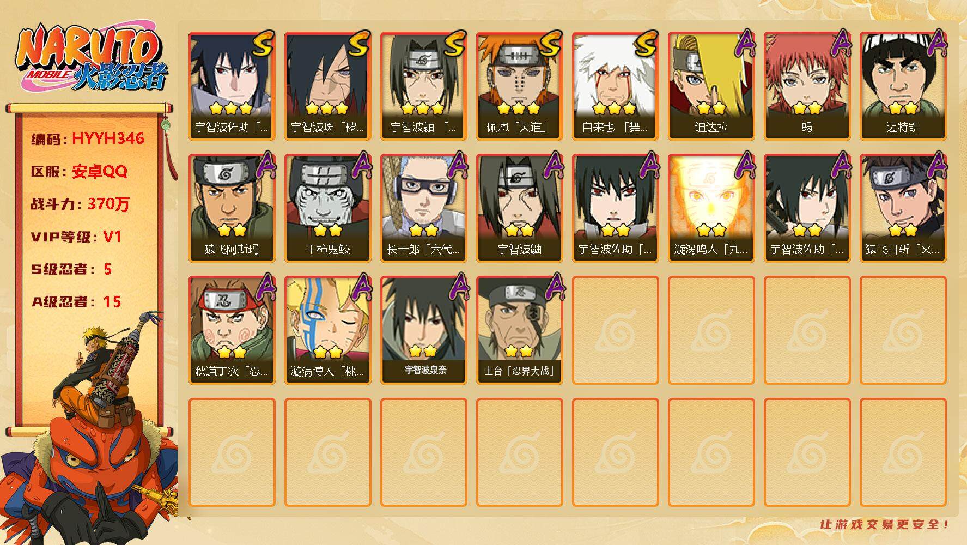Open the 迪达拉 ninja card
Viewport: 967px width, 545px height.
click(x=711, y=86)
